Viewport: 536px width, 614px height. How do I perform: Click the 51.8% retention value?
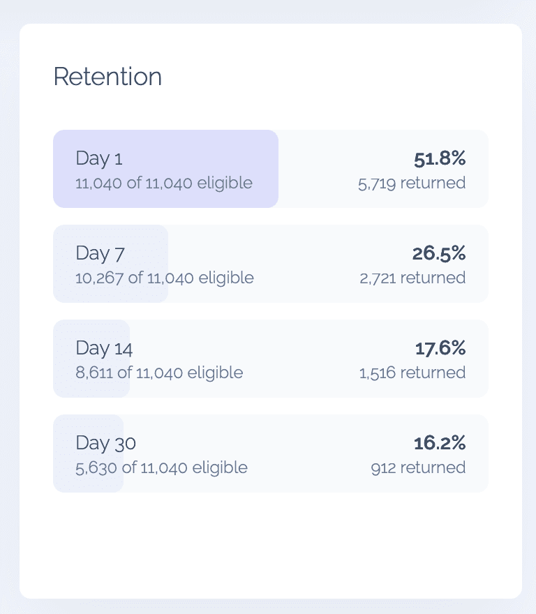point(439,158)
